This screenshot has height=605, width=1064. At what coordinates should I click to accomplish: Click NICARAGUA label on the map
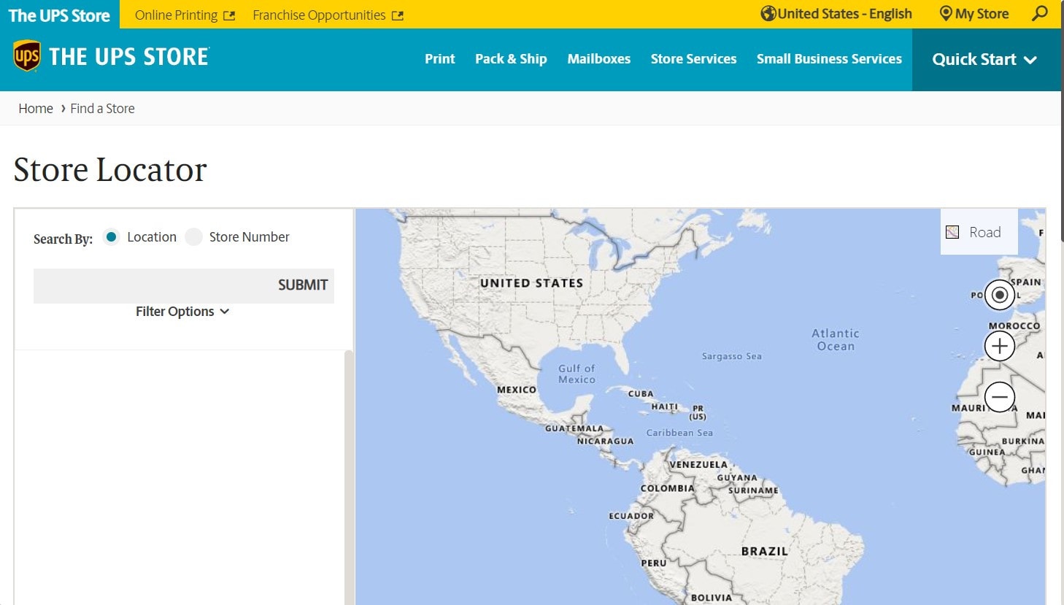605,442
